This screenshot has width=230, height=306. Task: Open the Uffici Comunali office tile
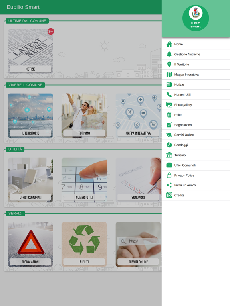click(30, 180)
